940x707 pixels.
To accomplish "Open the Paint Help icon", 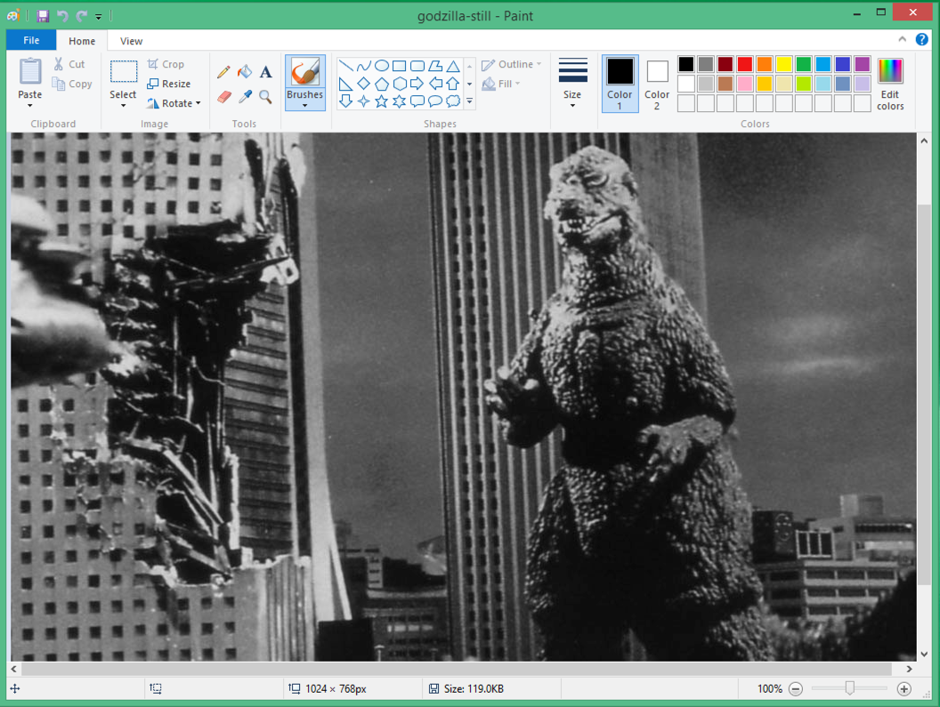I will pos(921,39).
